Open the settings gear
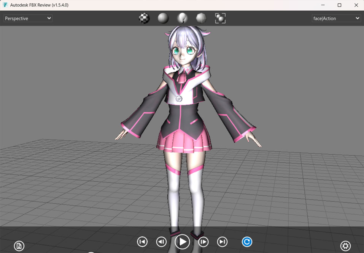Image resolution: width=364 pixels, height=253 pixels. [x=345, y=246]
